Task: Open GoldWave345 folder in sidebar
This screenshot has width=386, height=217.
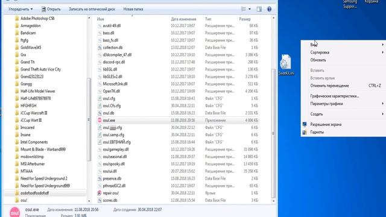Action: [x=31, y=48]
